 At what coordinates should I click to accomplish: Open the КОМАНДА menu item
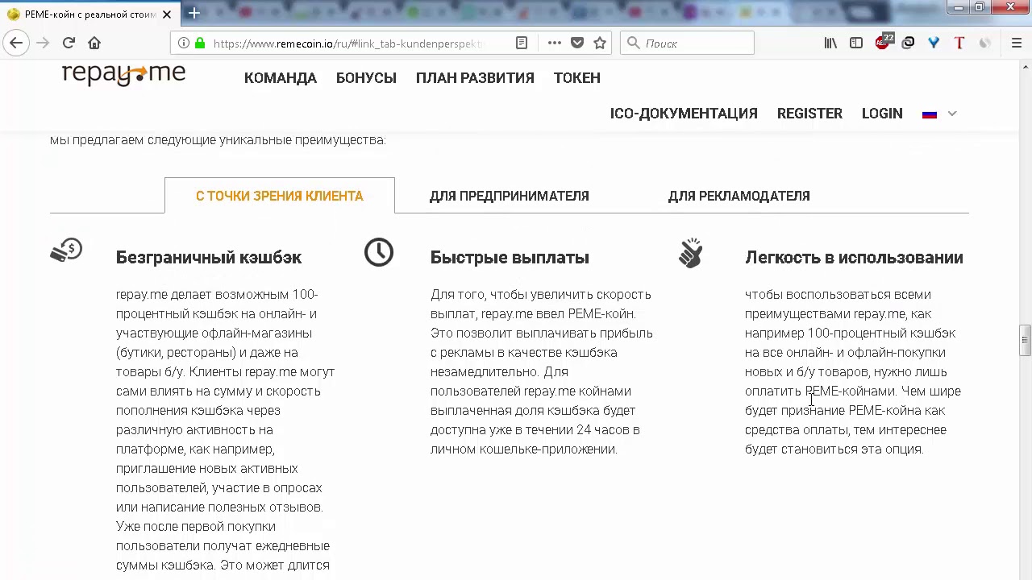coord(281,78)
